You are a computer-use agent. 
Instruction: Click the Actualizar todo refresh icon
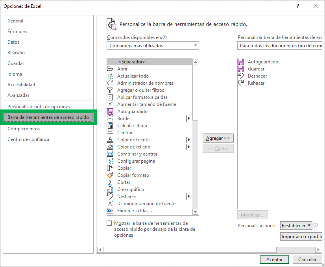pos(110,76)
